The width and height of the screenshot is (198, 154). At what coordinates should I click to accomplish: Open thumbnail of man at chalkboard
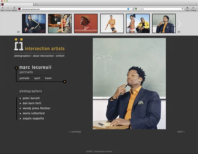click(x=164, y=24)
